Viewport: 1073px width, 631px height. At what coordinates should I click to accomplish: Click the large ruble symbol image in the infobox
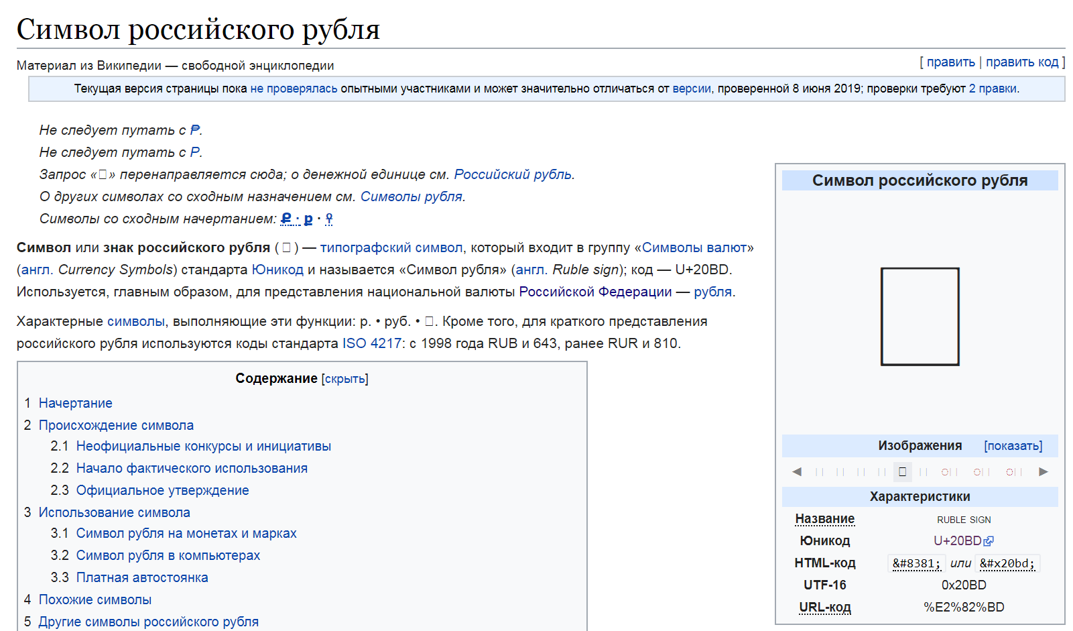click(x=920, y=317)
